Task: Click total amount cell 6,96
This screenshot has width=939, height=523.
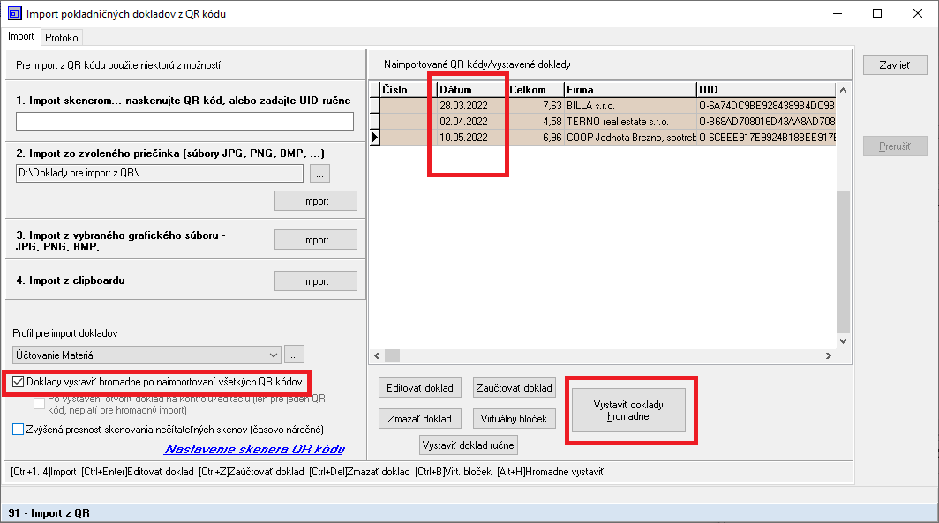Action: click(536, 137)
